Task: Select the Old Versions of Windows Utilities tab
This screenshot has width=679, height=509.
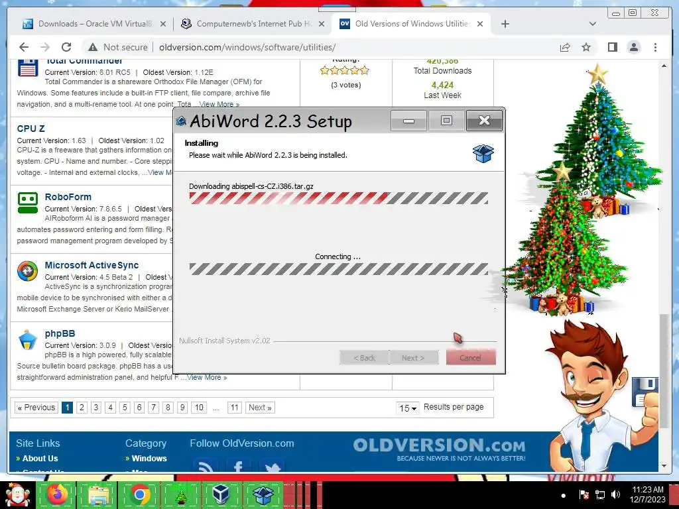Action: (411, 24)
